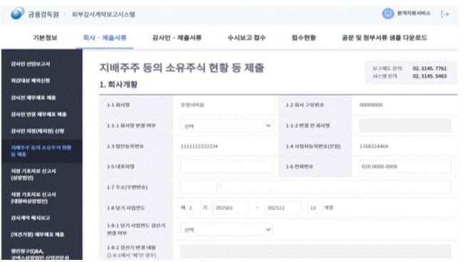Click the page heading 지배주주 등의 소유주식 현황 등 제출
This screenshot has height=262, width=465.
182,68
